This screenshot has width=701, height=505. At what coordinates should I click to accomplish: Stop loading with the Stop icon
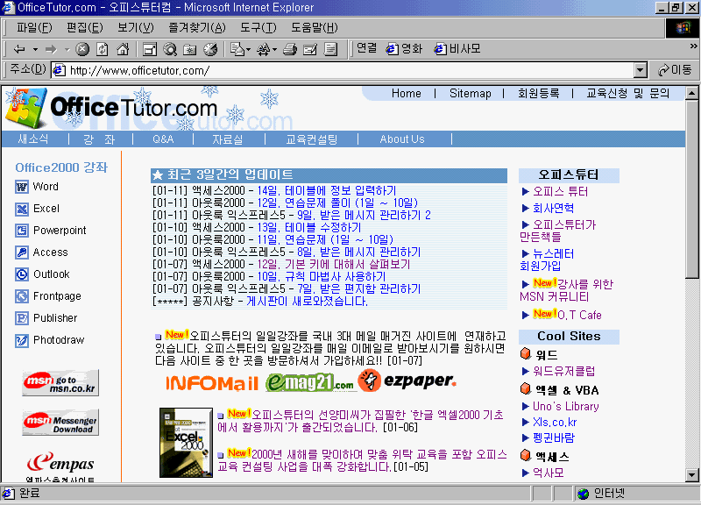[x=82, y=49]
